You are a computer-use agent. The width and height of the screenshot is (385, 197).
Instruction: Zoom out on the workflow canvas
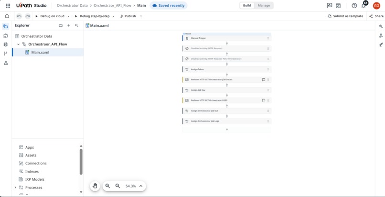pyautogui.click(x=118, y=186)
